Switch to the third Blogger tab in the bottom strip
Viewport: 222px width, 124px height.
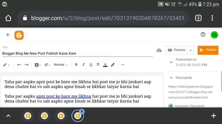pyautogui.click(x=61, y=116)
